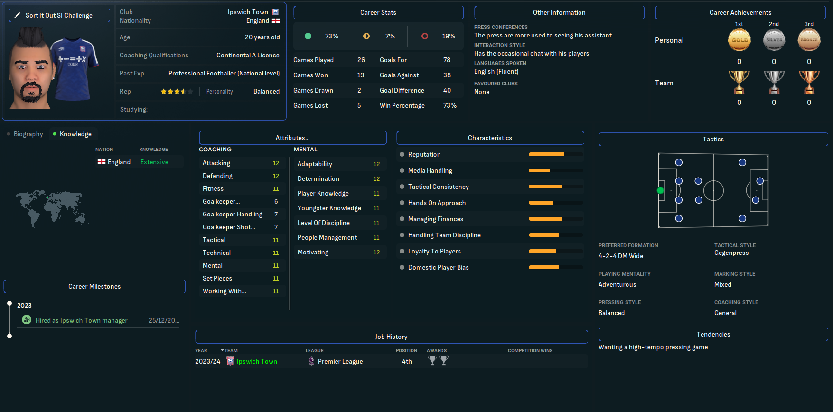Click the Media Handling level bar

[556, 170]
